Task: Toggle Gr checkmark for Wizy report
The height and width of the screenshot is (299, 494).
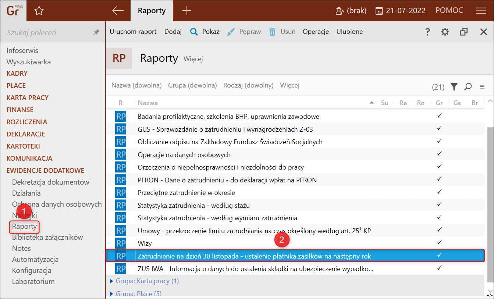Action: pyautogui.click(x=439, y=243)
